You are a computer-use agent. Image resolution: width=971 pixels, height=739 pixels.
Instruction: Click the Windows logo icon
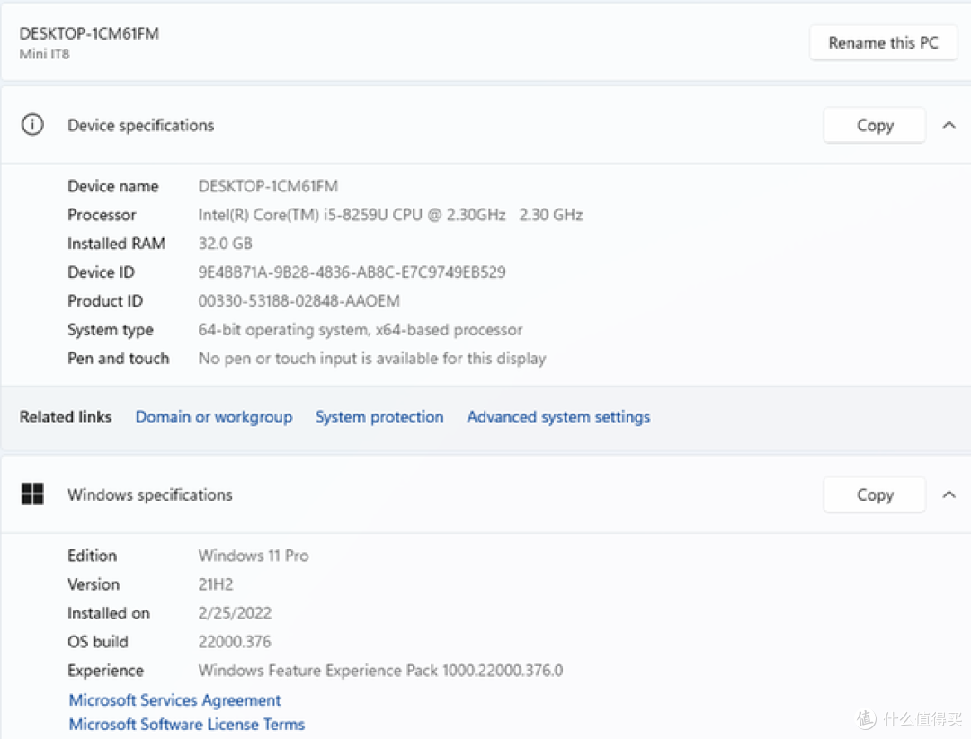point(32,494)
